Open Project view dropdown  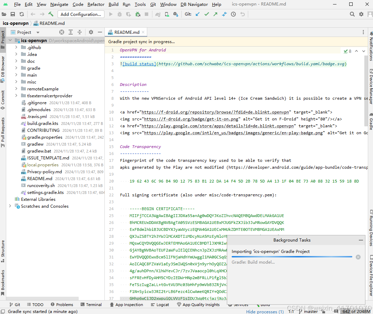point(38,32)
